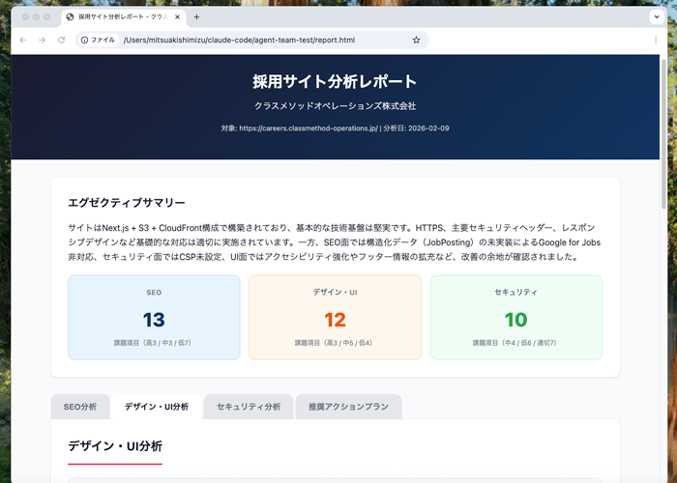Image resolution: width=677 pixels, height=483 pixels.
Task: Open the Chrome three-dot menu
Action: pos(655,40)
